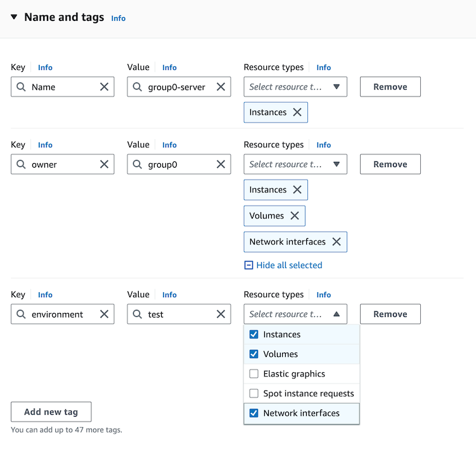This screenshot has width=476, height=454.
Task: Close resource types dropdown for environment tag
Action: tap(336, 314)
